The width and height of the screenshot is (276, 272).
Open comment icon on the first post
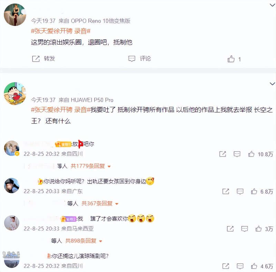click(132, 59)
